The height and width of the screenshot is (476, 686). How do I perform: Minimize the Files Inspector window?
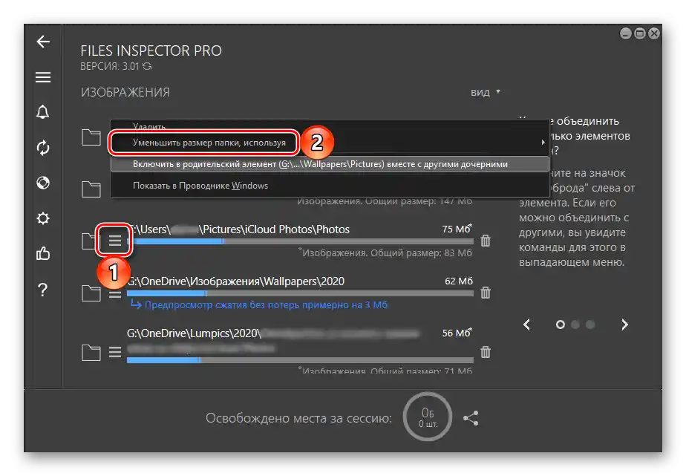(626, 33)
